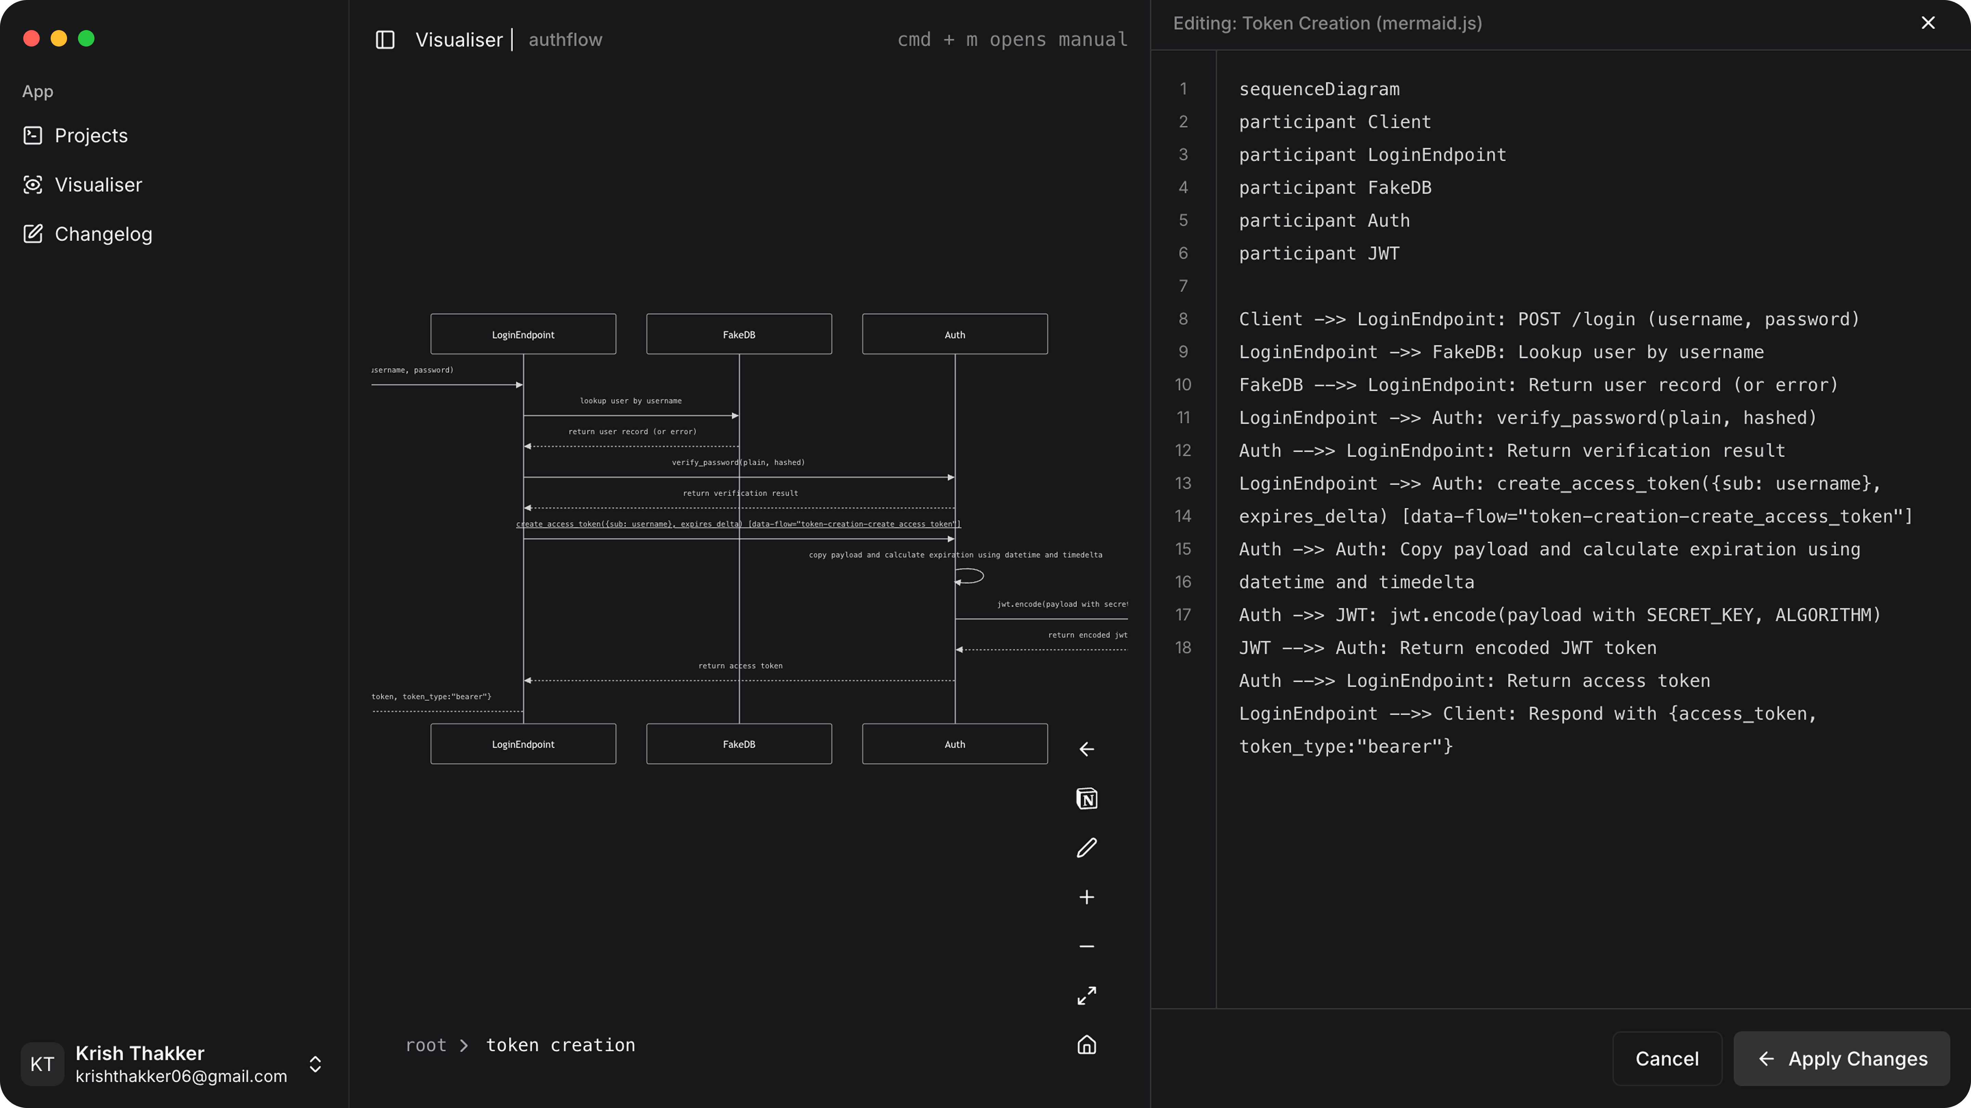Open the account switcher chevrons
The height and width of the screenshot is (1108, 1971).
click(315, 1064)
